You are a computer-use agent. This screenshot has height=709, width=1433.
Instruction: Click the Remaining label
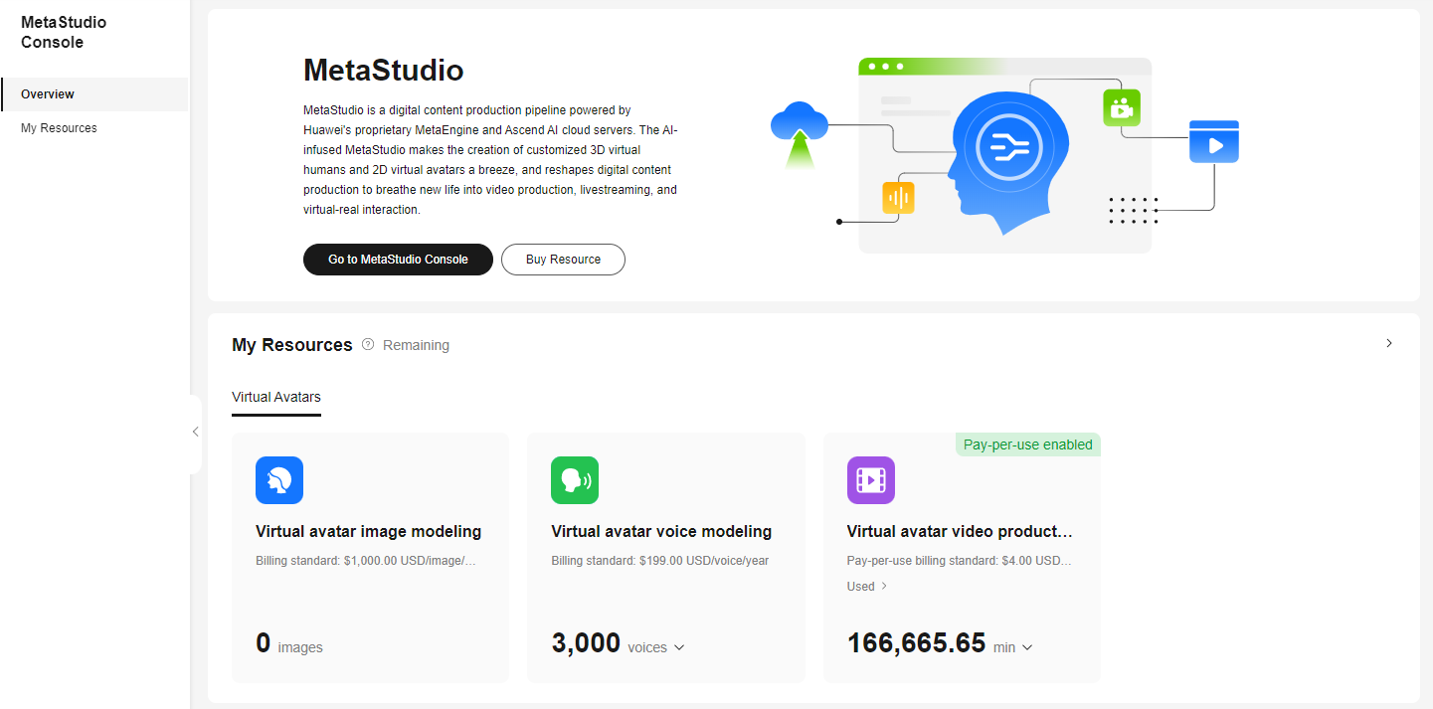point(416,345)
